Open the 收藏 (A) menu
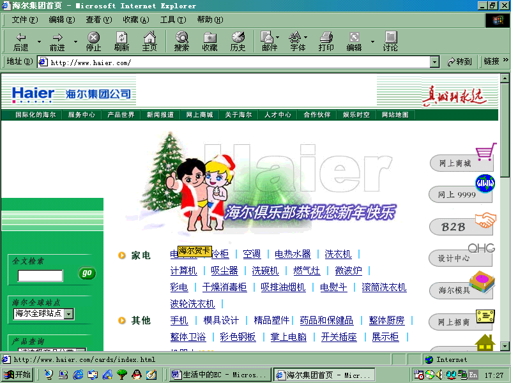 tap(136, 20)
